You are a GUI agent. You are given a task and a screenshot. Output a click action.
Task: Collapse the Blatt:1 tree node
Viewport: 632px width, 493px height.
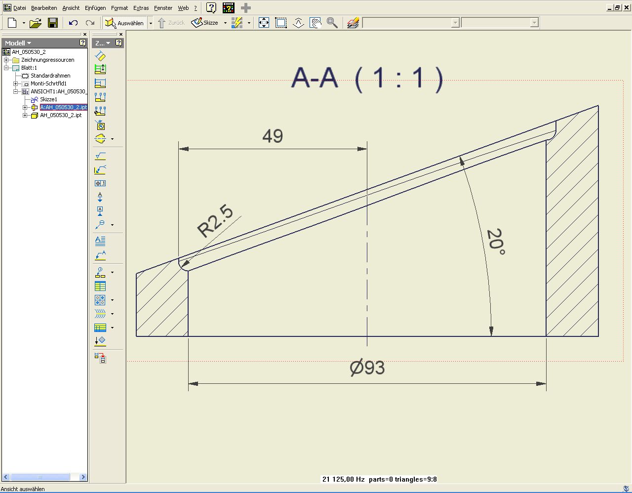[6, 68]
